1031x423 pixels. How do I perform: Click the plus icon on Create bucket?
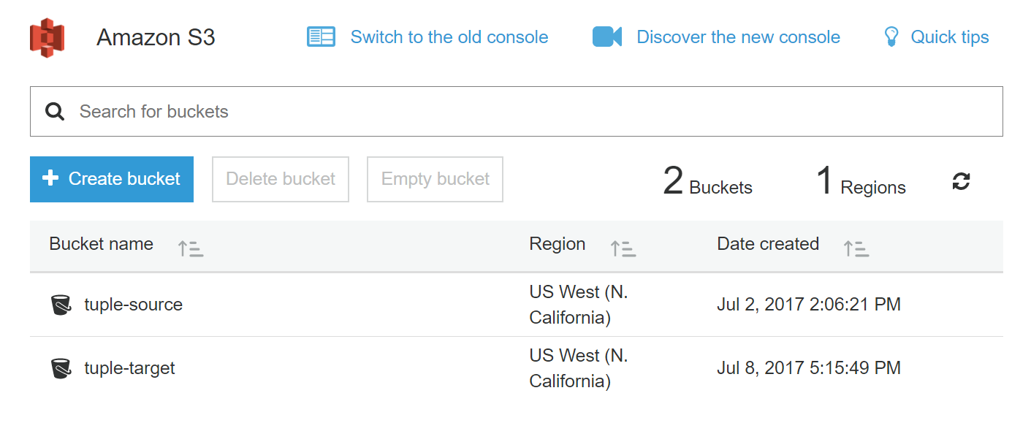[50, 178]
